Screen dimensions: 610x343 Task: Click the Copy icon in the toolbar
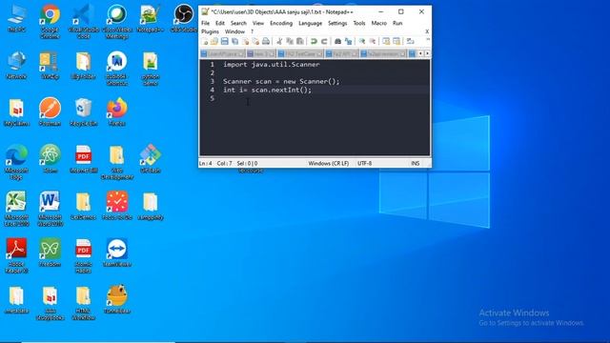(290, 41)
